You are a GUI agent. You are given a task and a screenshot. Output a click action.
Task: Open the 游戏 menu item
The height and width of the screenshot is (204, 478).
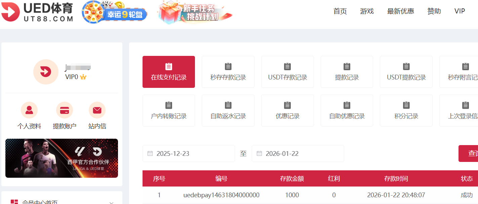pyautogui.click(x=367, y=11)
